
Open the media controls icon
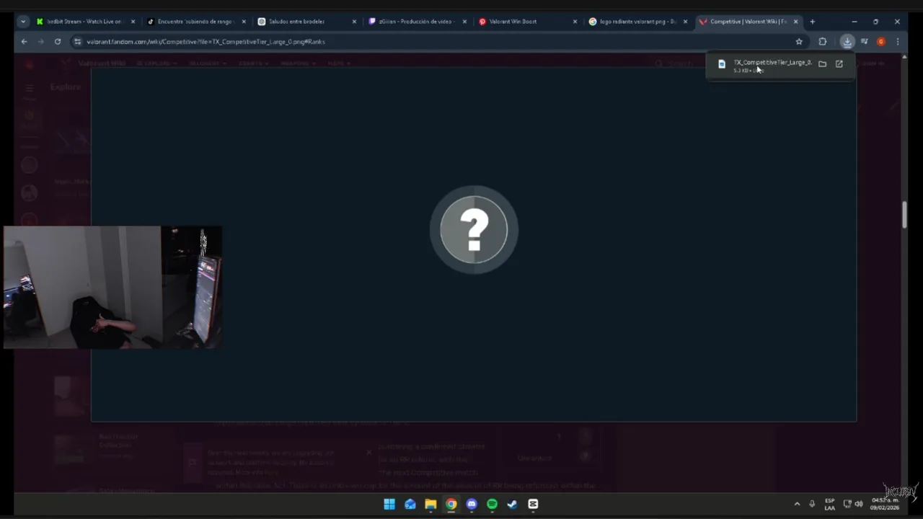click(864, 42)
